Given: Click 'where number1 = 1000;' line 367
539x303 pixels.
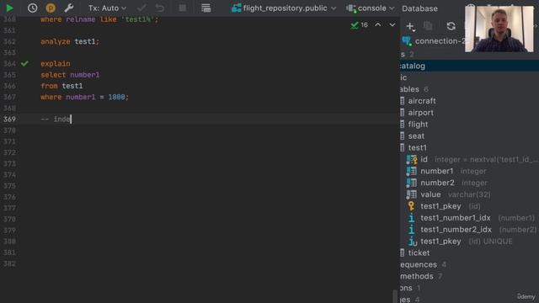Looking at the screenshot, I should coord(84,98).
